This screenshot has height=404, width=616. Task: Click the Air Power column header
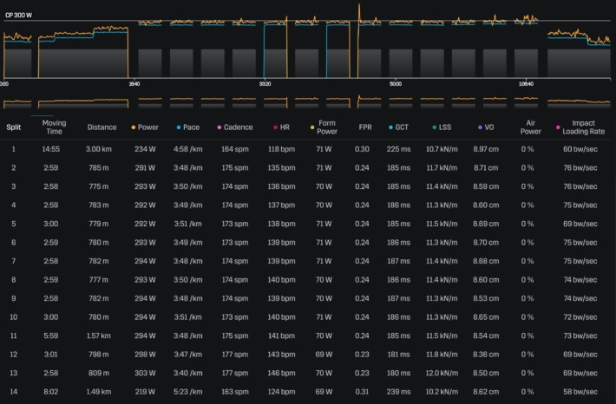[528, 127]
